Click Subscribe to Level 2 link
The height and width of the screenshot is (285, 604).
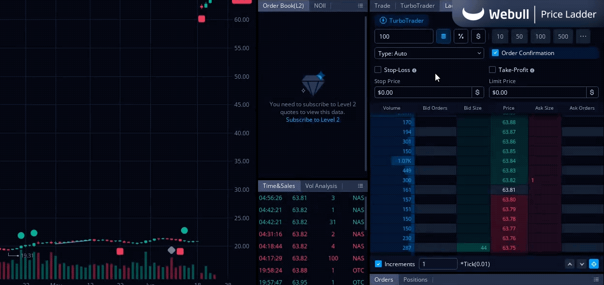pos(313,120)
